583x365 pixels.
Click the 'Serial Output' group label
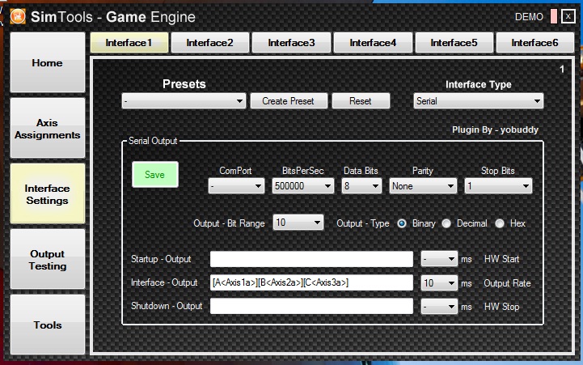(x=153, y=141)
